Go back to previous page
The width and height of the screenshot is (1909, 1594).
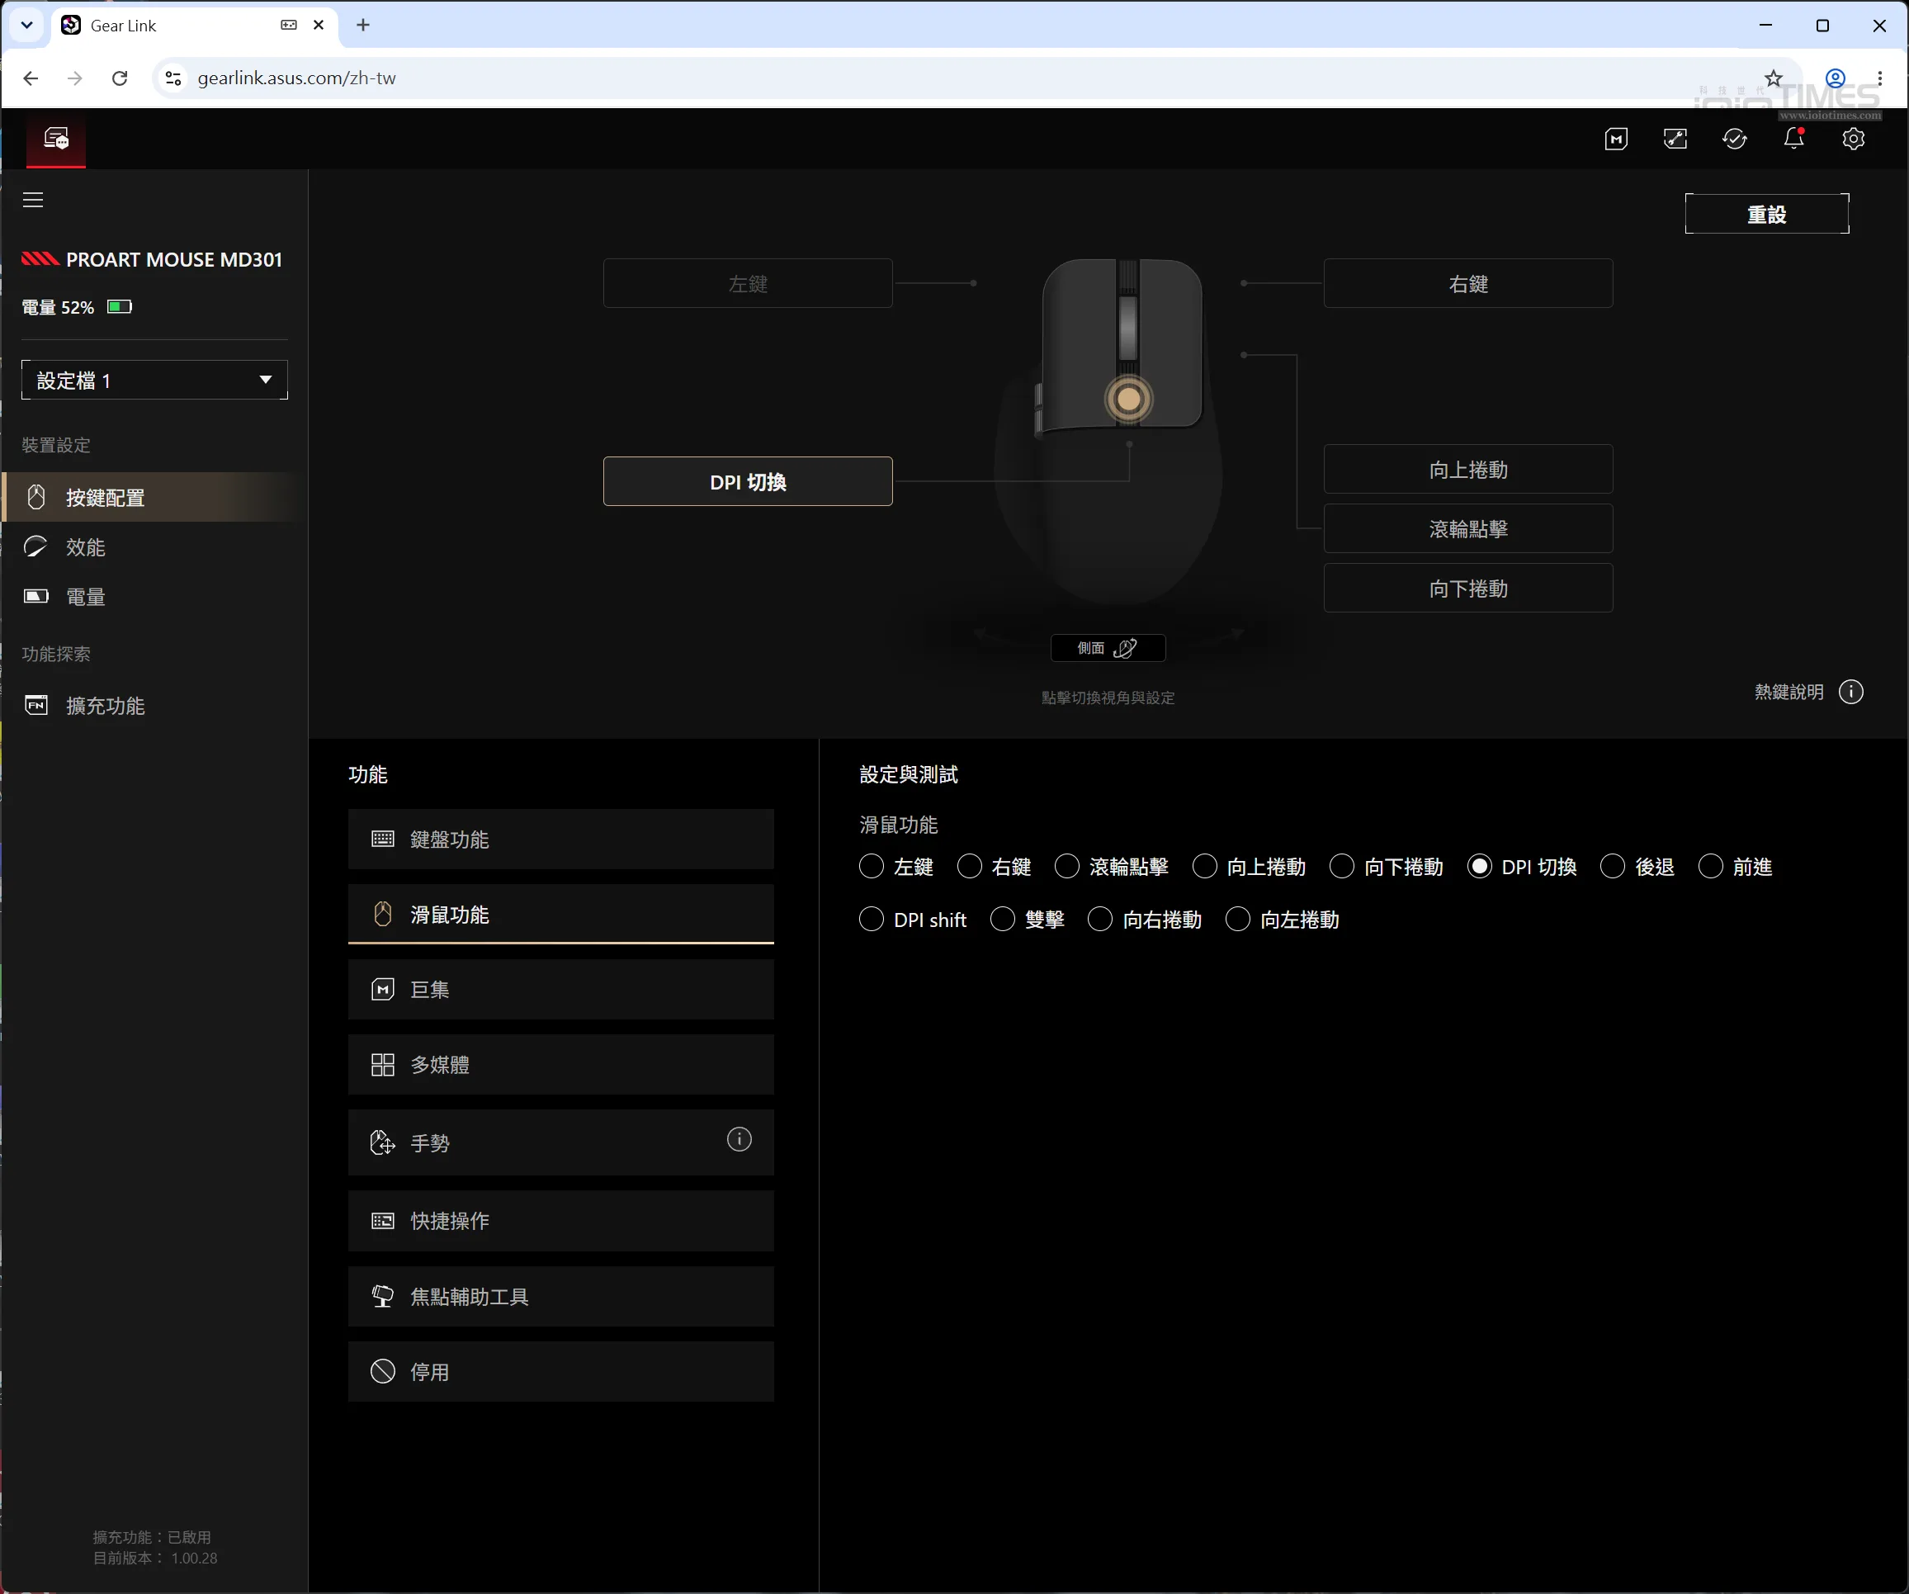click(x=31, y=78)
